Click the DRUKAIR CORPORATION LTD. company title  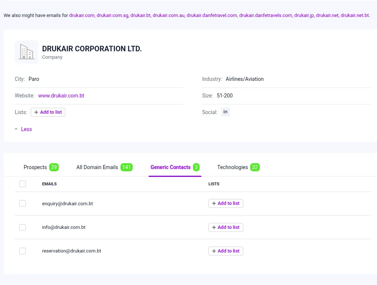pyautogui.click(x=92, y=49)
